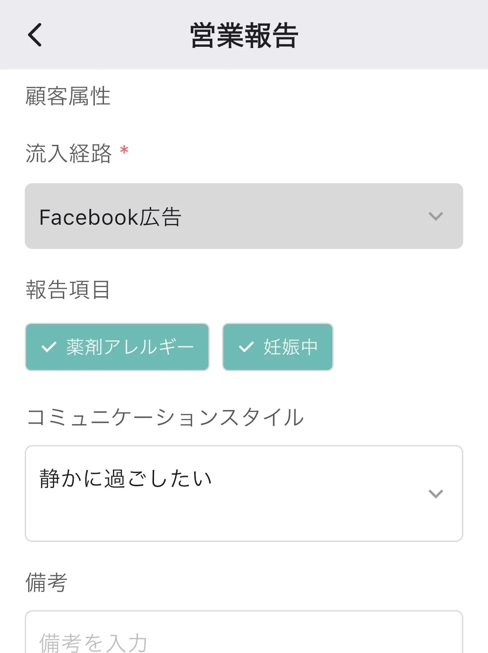Tap the 営業報告 header title
488x653 pixels.
pyautogui.click(x=244, y=35)
